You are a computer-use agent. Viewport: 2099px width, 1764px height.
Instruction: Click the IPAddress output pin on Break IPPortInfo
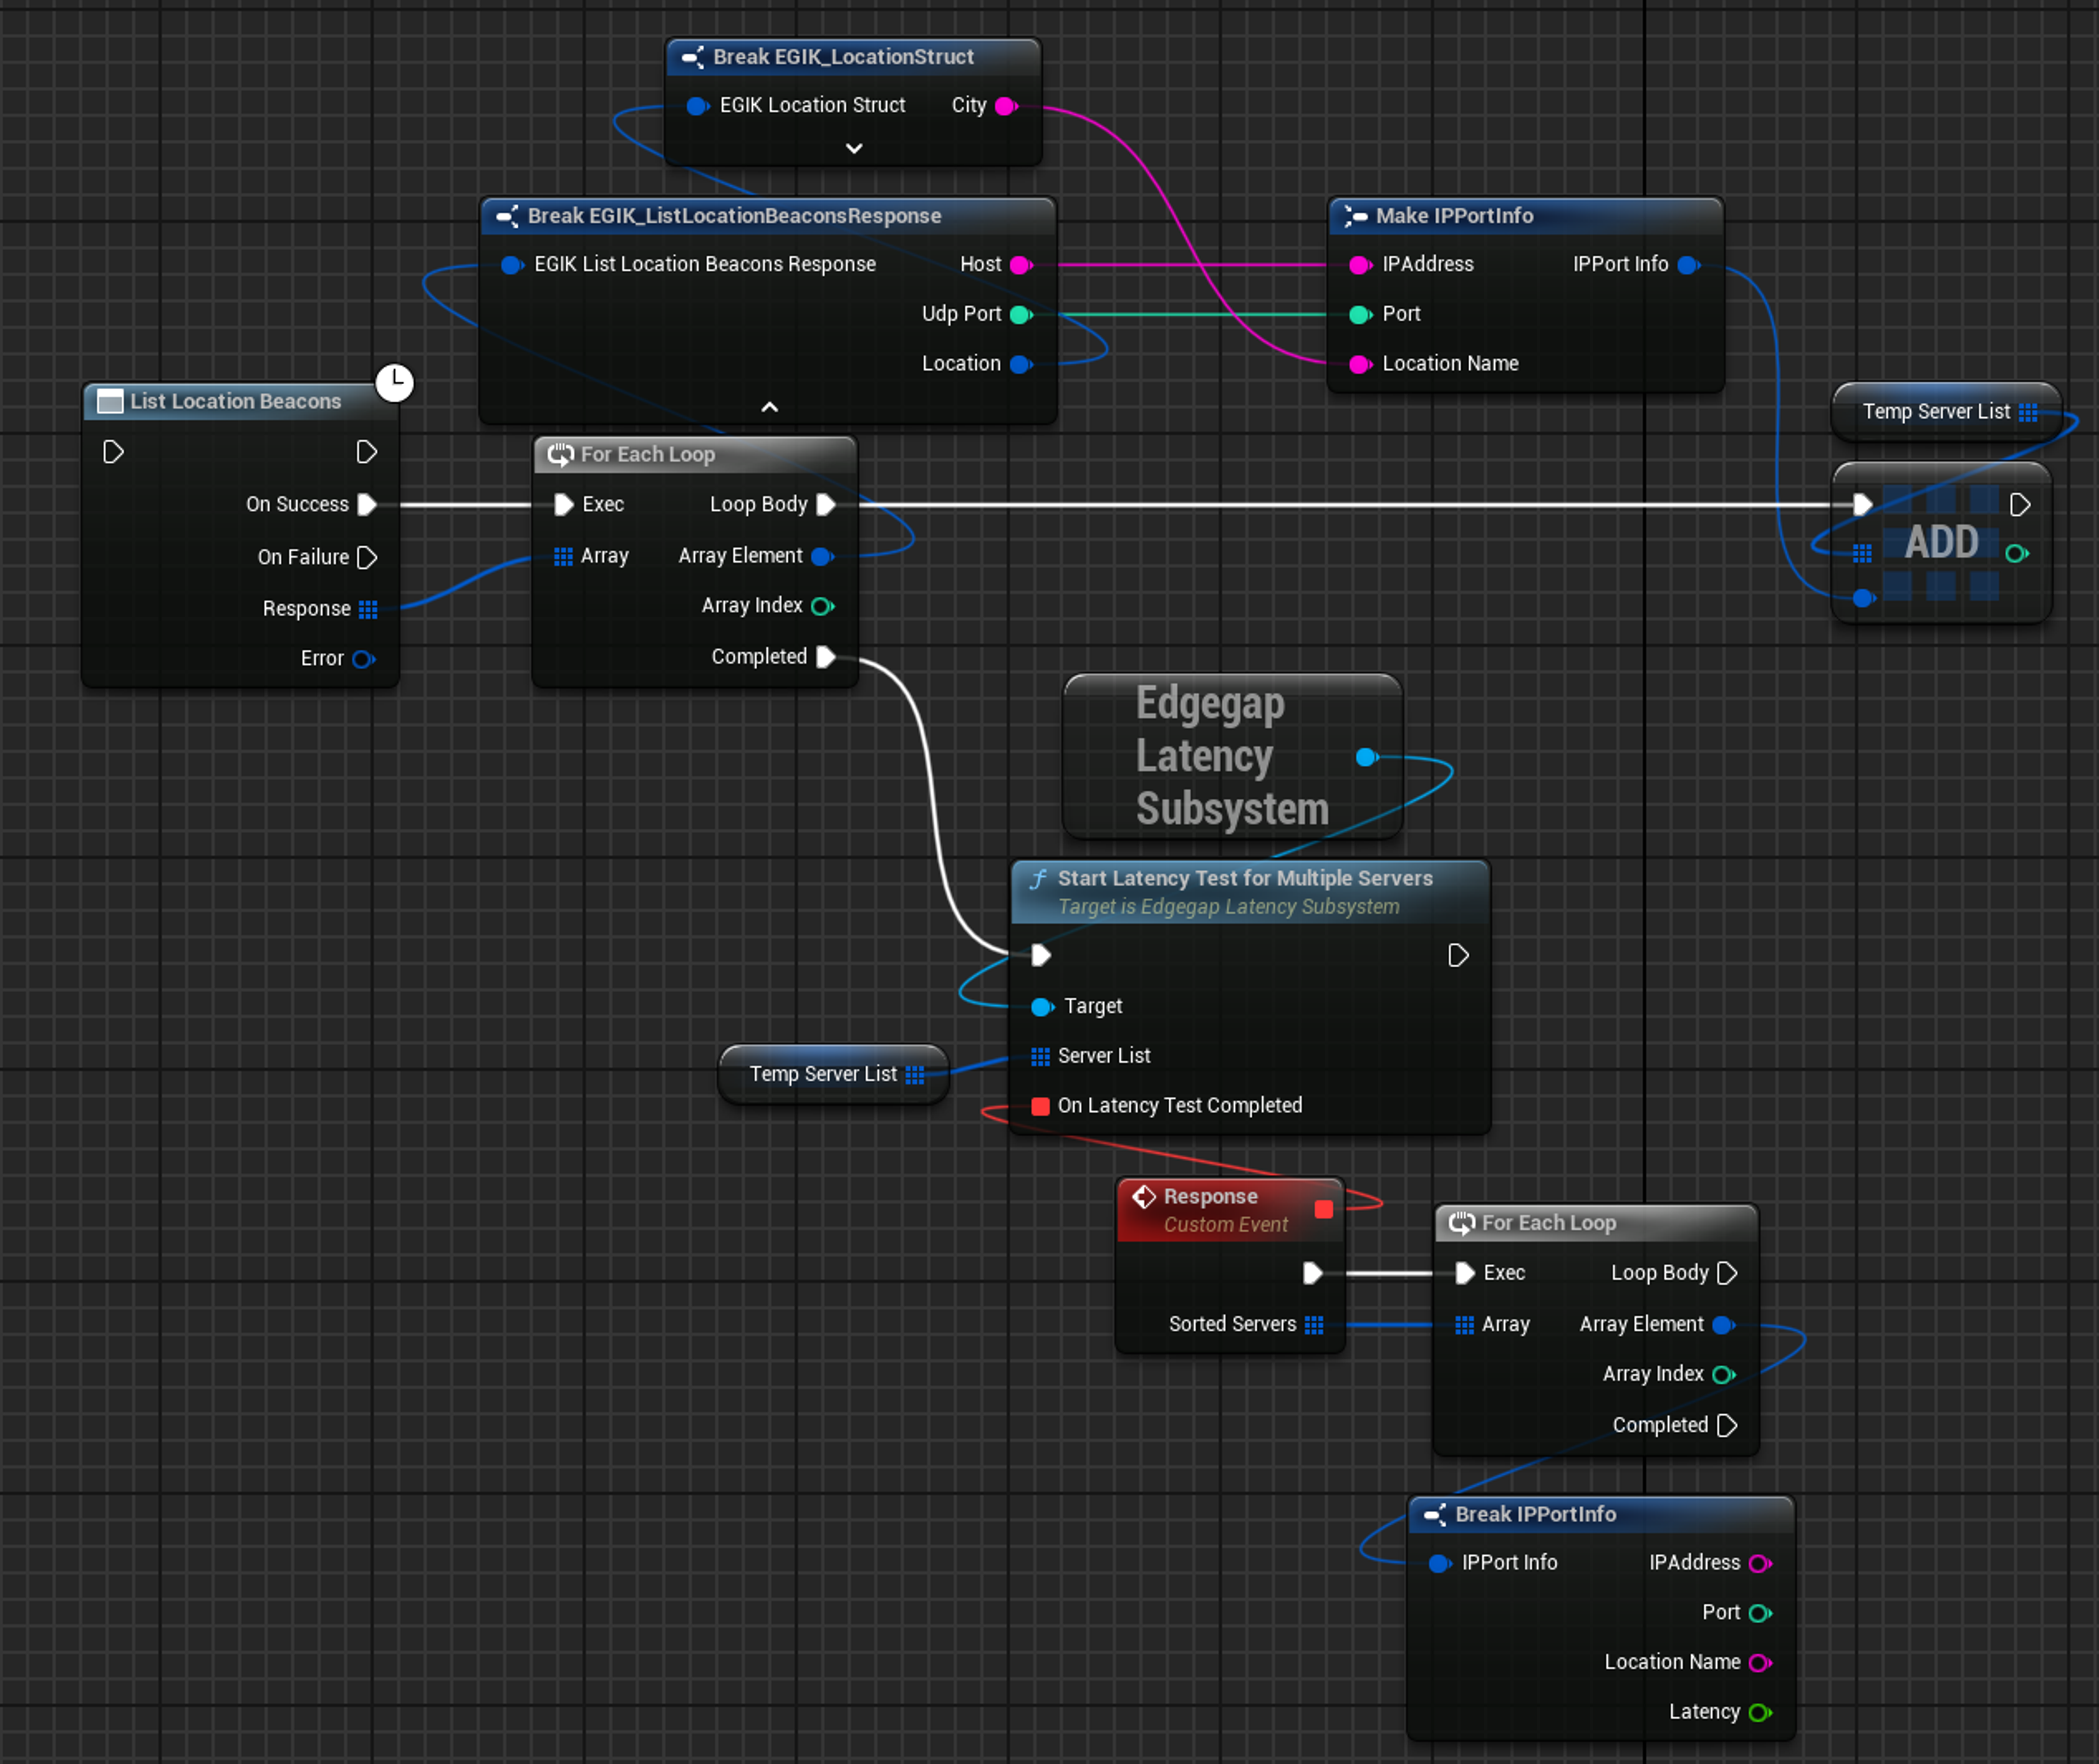click(x=1760, y=1563)
